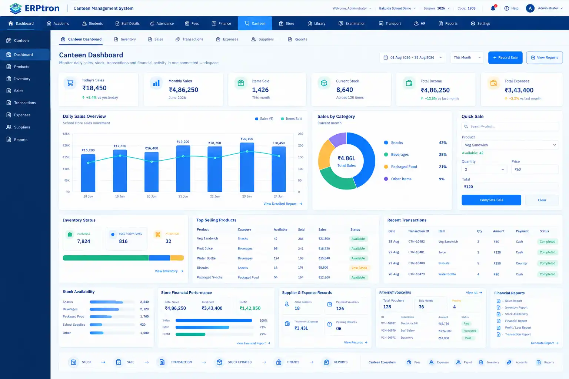
Task: Click the Finance lock icon in the workflow
Action: pyautogui.click(x=279, y=362)
